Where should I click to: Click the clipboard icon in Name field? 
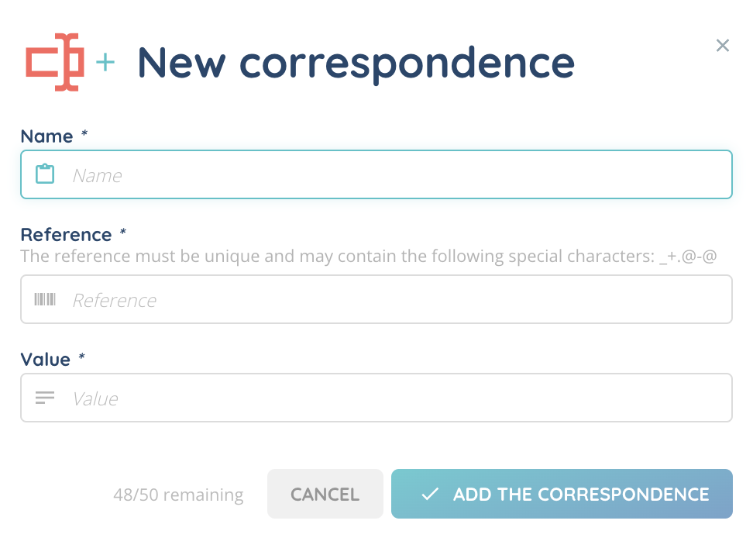pos(45,174)
